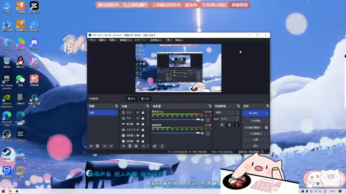Open 设置 settings in Controls
The height and width of the screenshot is (194, 346).
tap(256, 140)
